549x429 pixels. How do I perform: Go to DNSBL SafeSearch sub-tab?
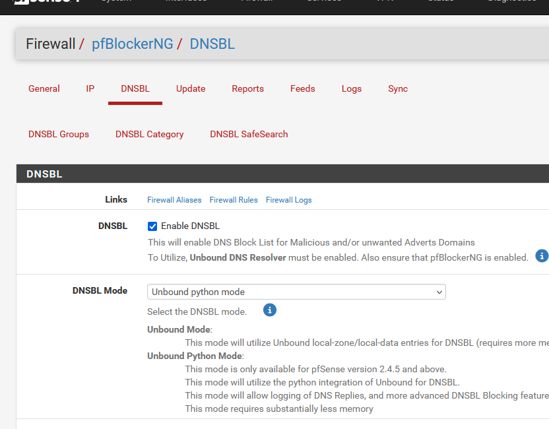click(249, 135)
